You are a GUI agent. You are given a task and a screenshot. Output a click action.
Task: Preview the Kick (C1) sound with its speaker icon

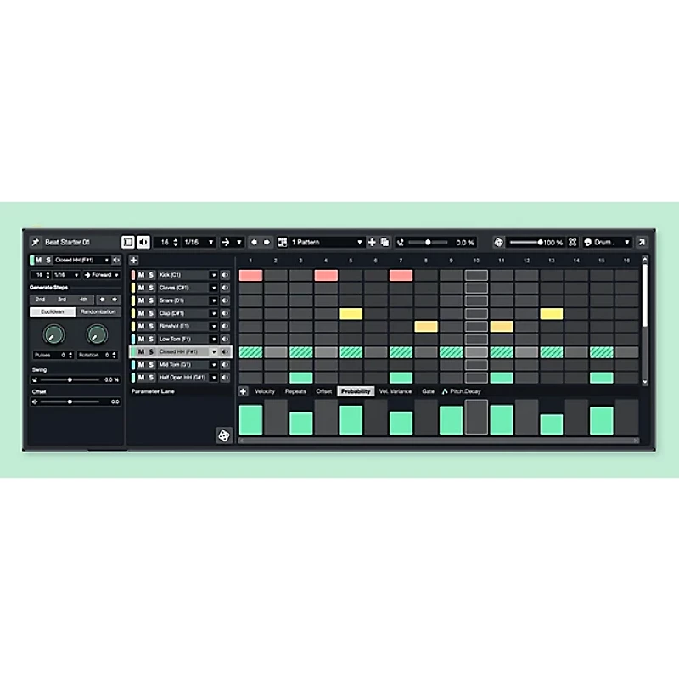click(x=224, y=275)
